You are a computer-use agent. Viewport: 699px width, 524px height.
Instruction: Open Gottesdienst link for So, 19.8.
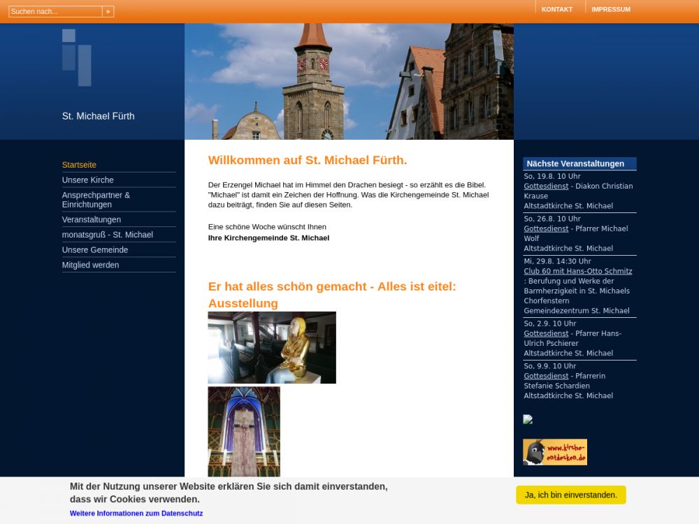click(546, 187)
